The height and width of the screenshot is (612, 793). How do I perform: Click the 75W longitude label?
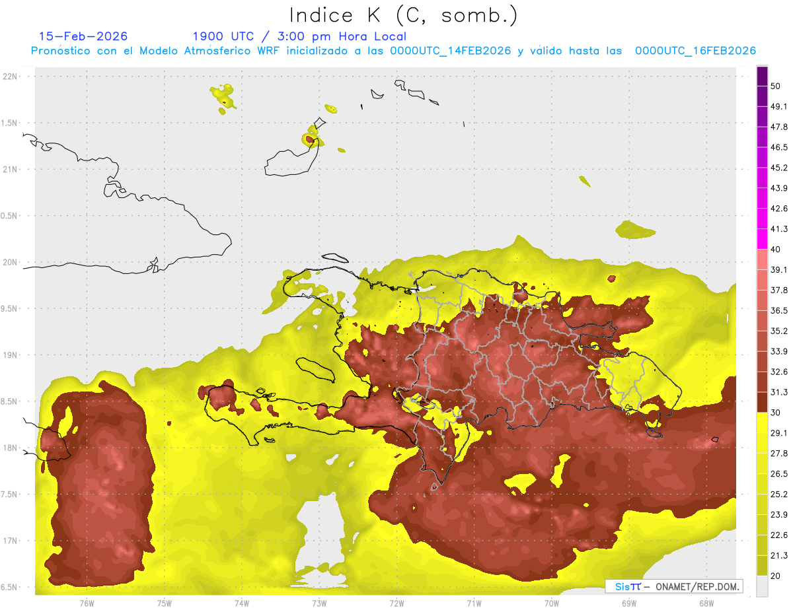[164, 603]
